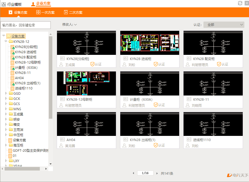
Task: Click the tree vertical scrollbar thumb
Action: point(50,77)
